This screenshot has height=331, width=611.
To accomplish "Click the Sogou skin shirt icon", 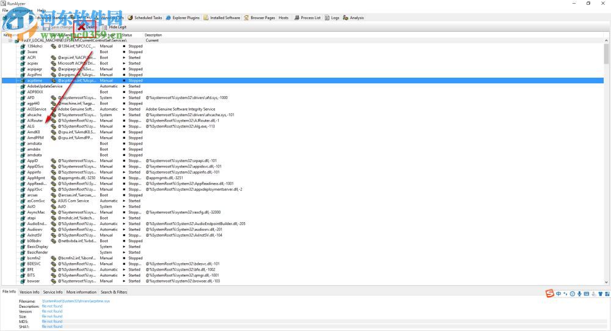I will pyautogui.click(x=601, y=294).
